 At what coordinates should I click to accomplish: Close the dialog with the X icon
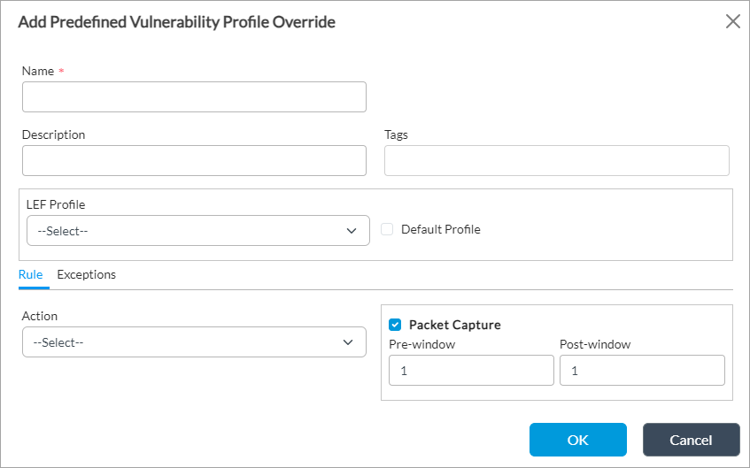(x=733, y=22)
